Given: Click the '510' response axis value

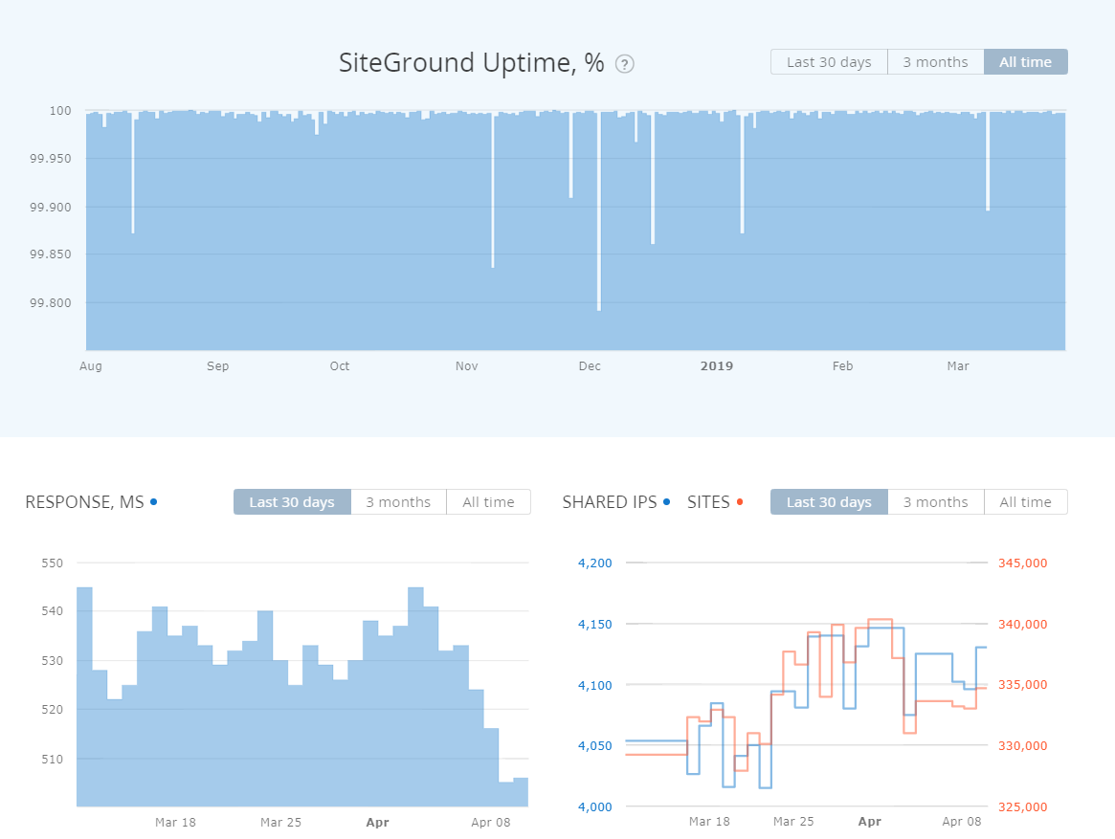Looking at the screenshot, I should (x=52, y=760).
